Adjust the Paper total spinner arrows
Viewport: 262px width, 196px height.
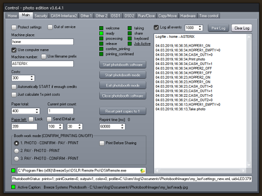pos(37,111)
